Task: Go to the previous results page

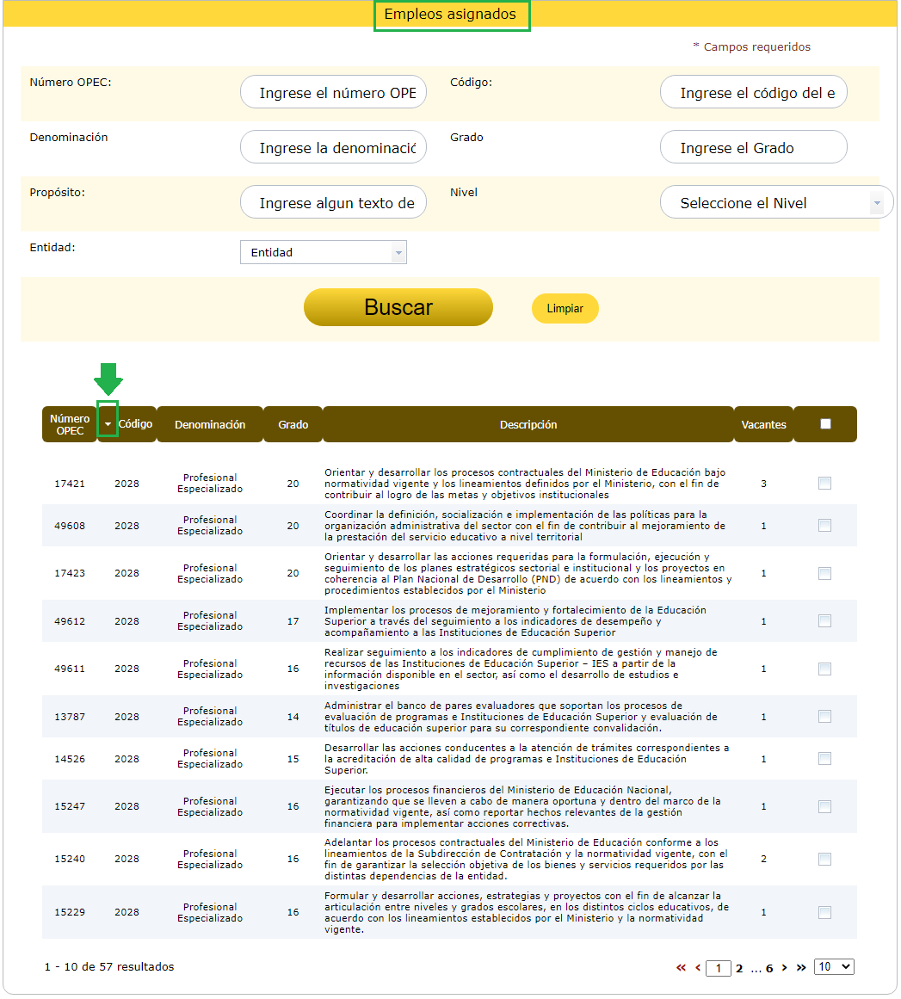Action: (x=697, y=968)
